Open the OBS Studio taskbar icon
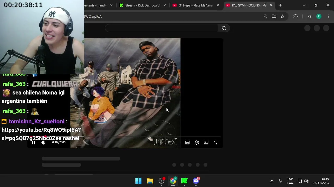334x187 pixels. pyautogui.click(x=162, y=181)
